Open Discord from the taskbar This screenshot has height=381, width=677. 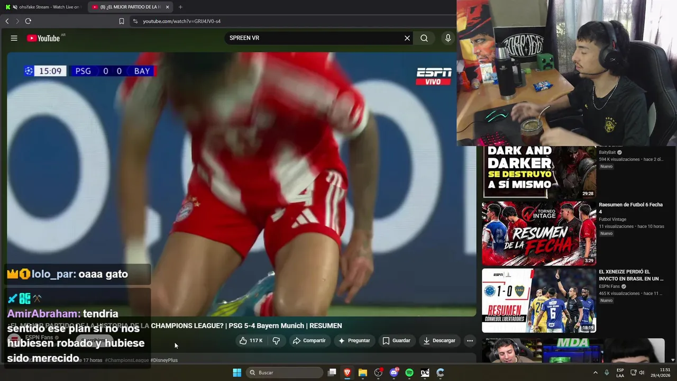(394, 373)
